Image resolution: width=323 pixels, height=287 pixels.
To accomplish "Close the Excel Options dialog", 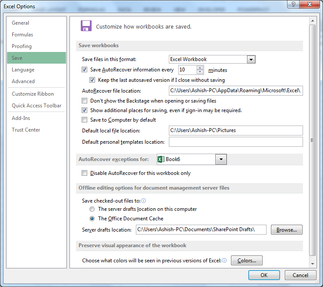I will 310,4.
